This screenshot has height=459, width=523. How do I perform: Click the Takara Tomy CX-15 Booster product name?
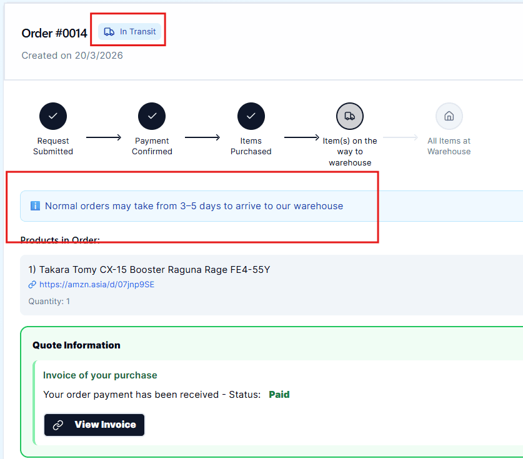pyautogui.click(x=149, y=270)
